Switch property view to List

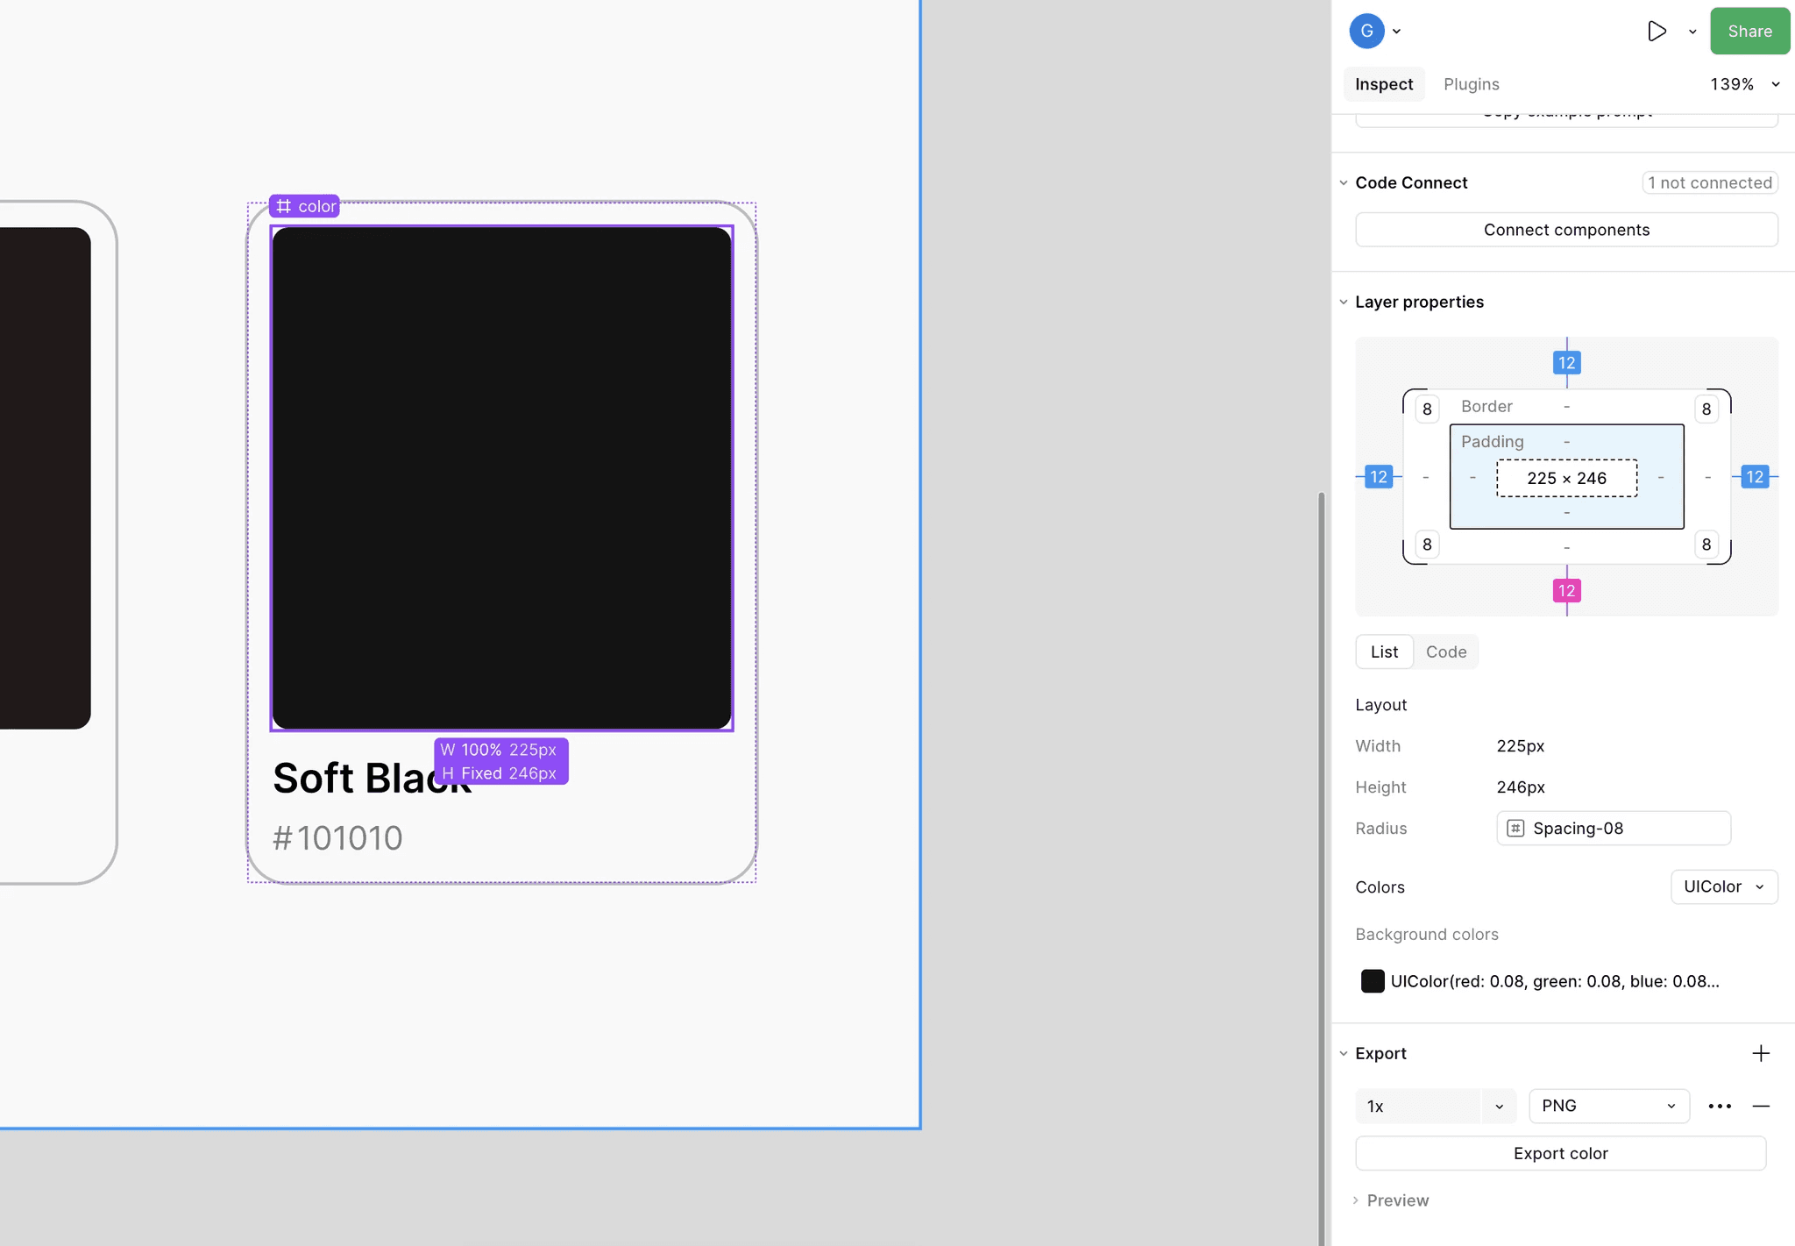pos(1384,651)
